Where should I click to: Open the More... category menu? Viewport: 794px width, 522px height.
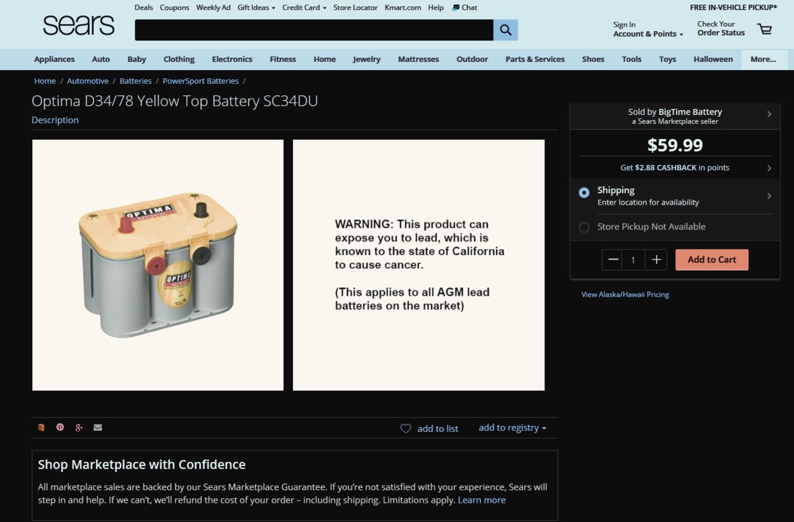coord(764,60)
